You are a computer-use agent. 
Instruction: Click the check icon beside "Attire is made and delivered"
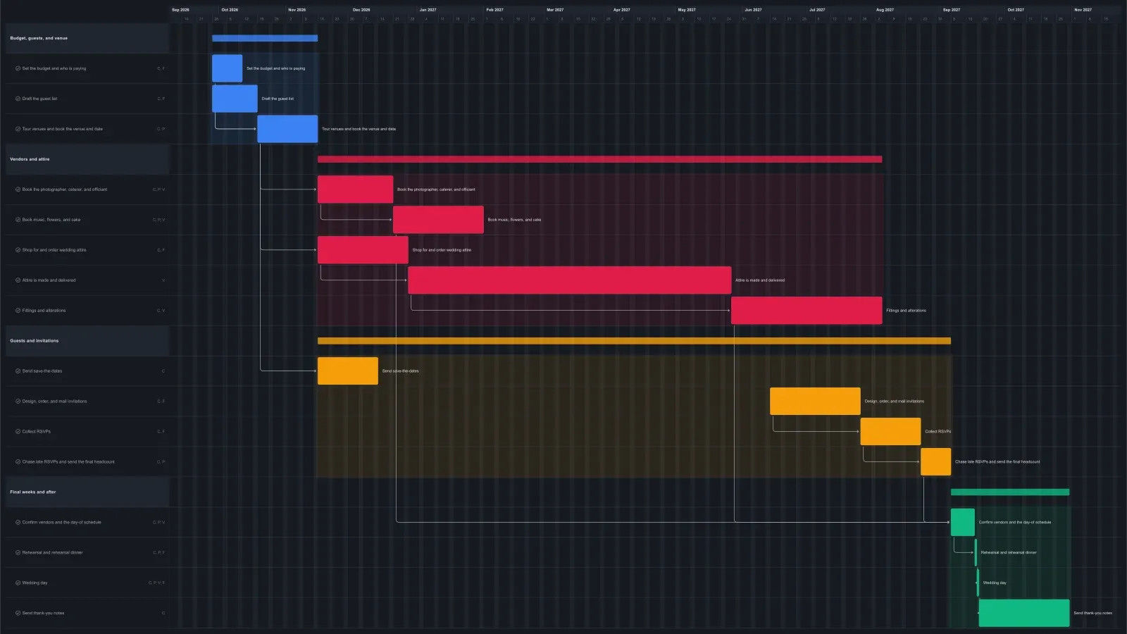pyautogui.click(x=18, y=280)
